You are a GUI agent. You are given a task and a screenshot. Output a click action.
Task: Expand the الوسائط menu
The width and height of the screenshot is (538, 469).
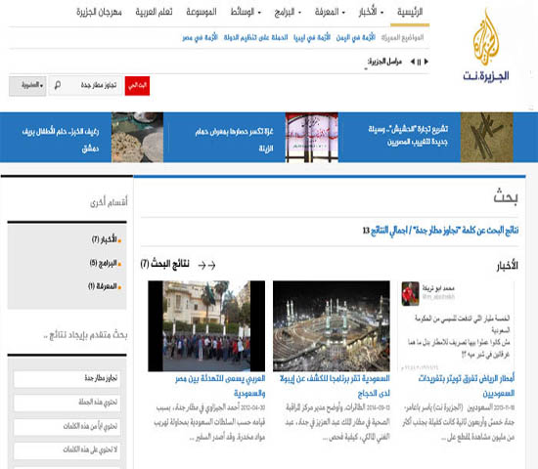point(246,12)
